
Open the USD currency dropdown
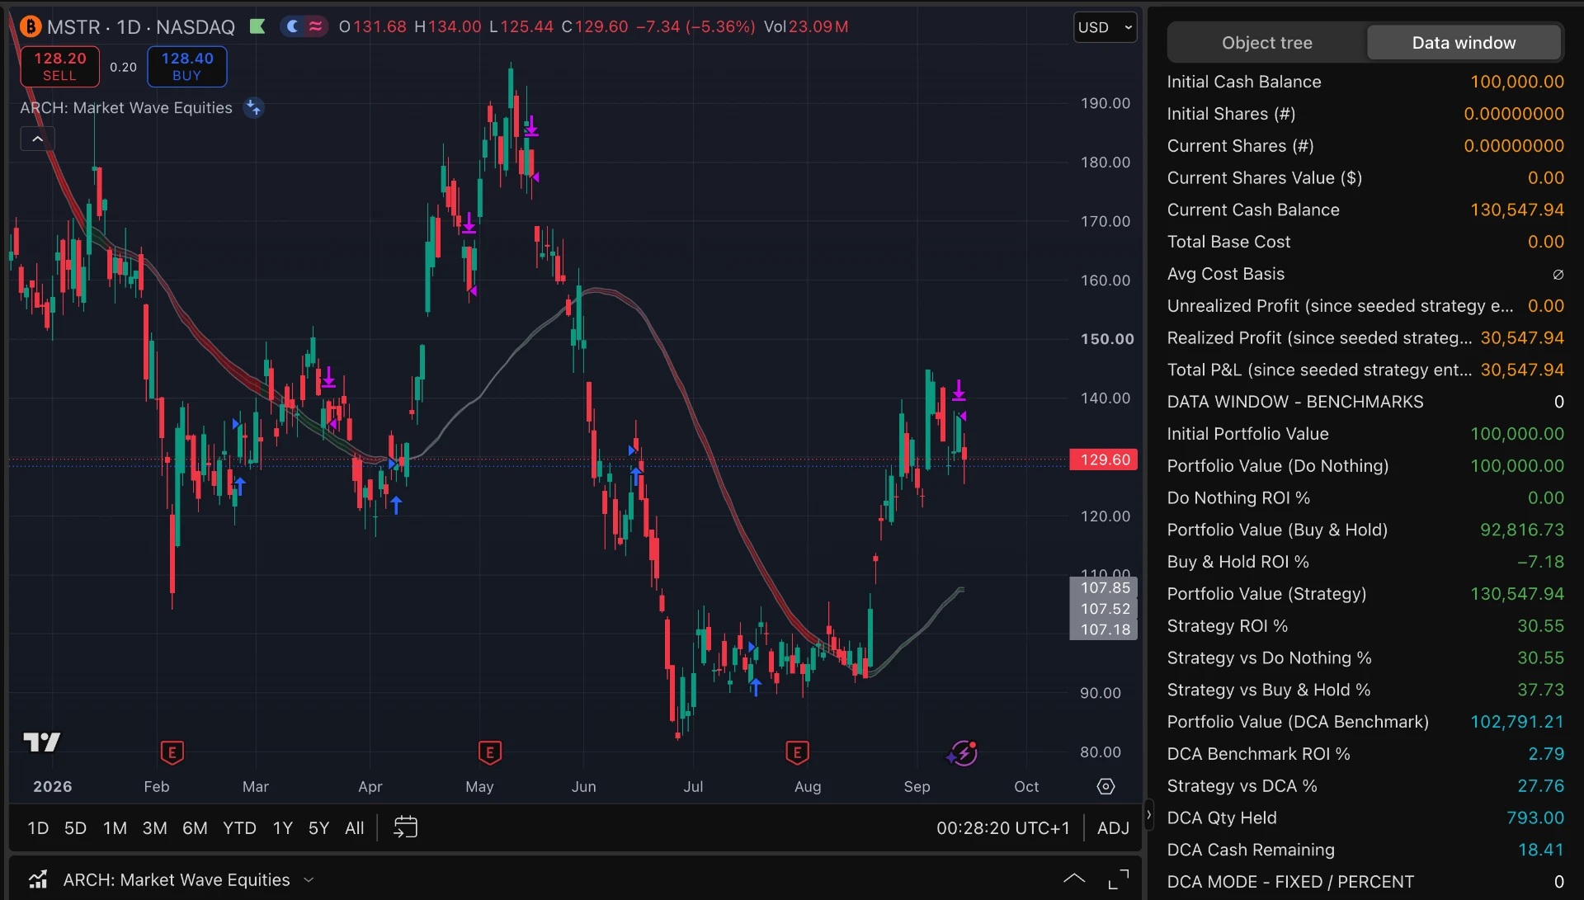(x=1105, y=27)
